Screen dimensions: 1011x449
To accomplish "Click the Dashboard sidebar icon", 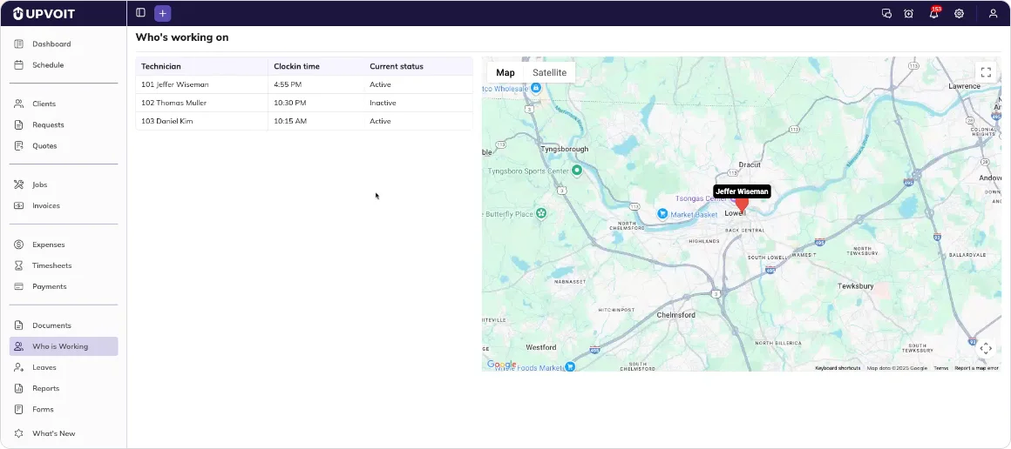I will (18, 44).
